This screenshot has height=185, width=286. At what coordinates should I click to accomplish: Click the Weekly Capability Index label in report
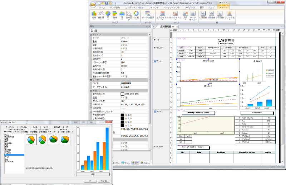[198, 112]
